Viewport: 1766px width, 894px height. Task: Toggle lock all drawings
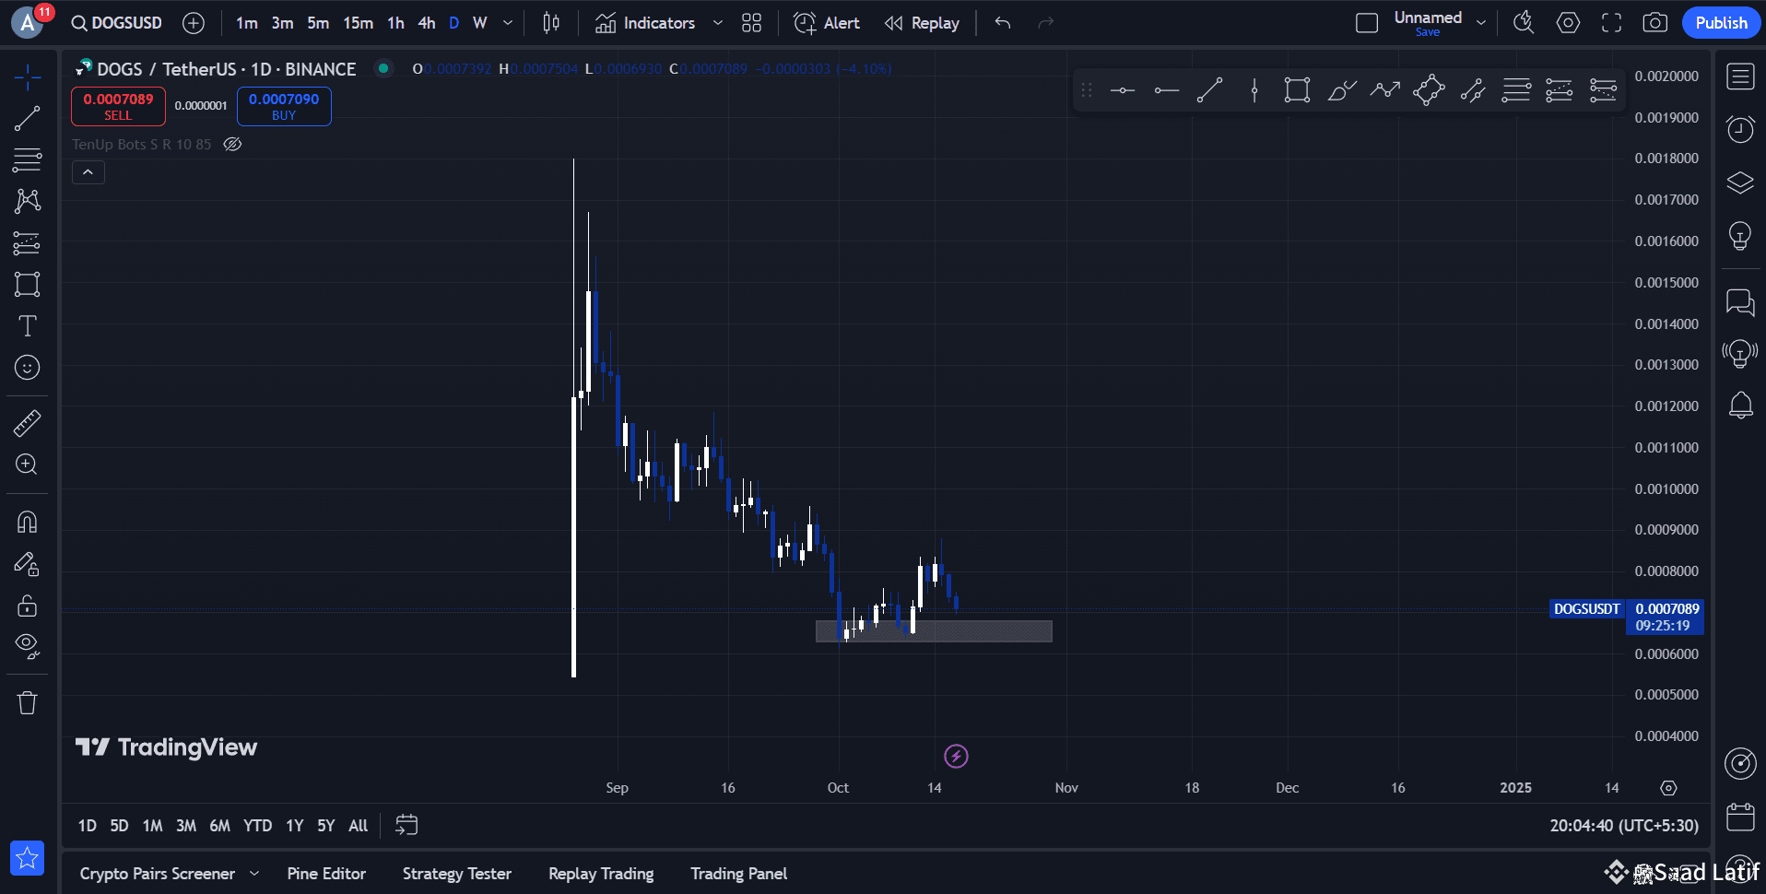click(x=28, y=606)
